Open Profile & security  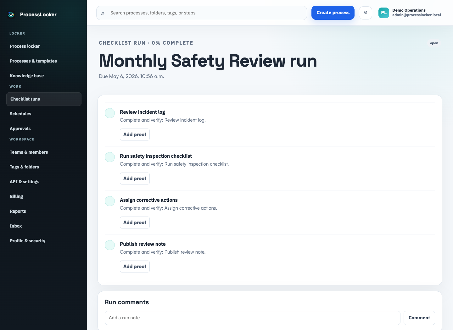click(44, 241)
